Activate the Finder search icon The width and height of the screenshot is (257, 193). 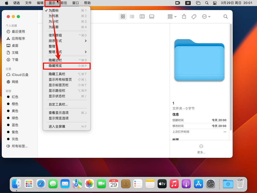pos(225,16)
